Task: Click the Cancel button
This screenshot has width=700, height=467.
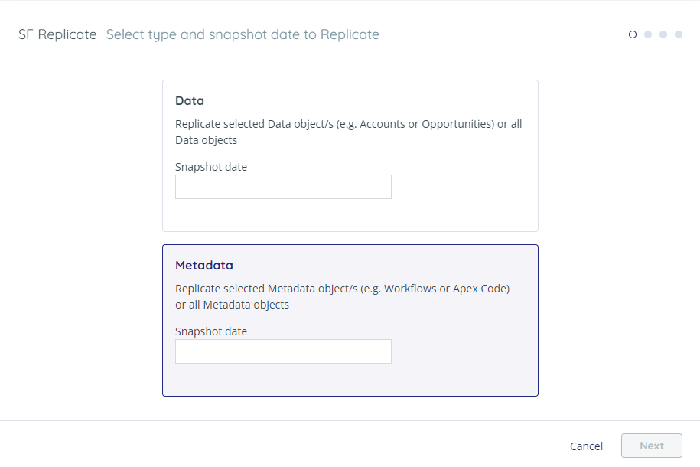Action: (x=586, y=446)
